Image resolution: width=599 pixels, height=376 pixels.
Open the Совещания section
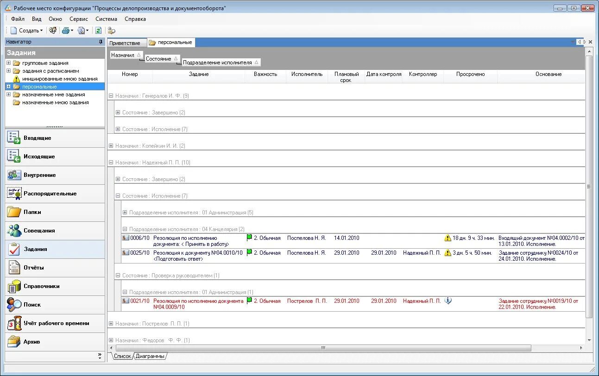tap(55, 231)
